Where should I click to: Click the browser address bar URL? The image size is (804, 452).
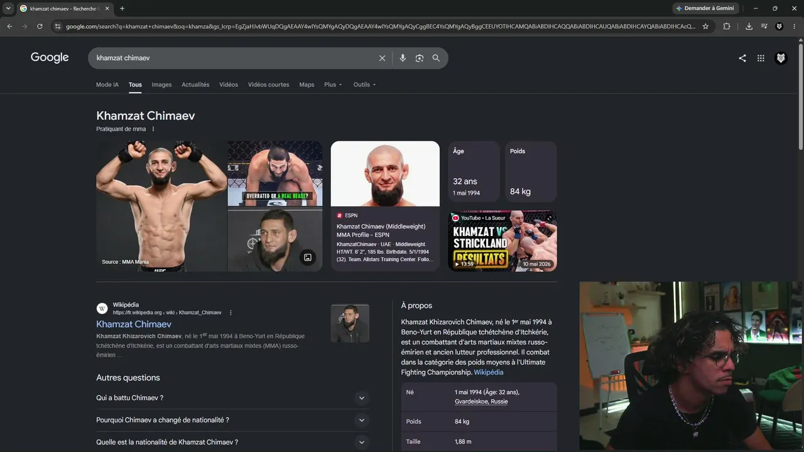coord(381,26)
